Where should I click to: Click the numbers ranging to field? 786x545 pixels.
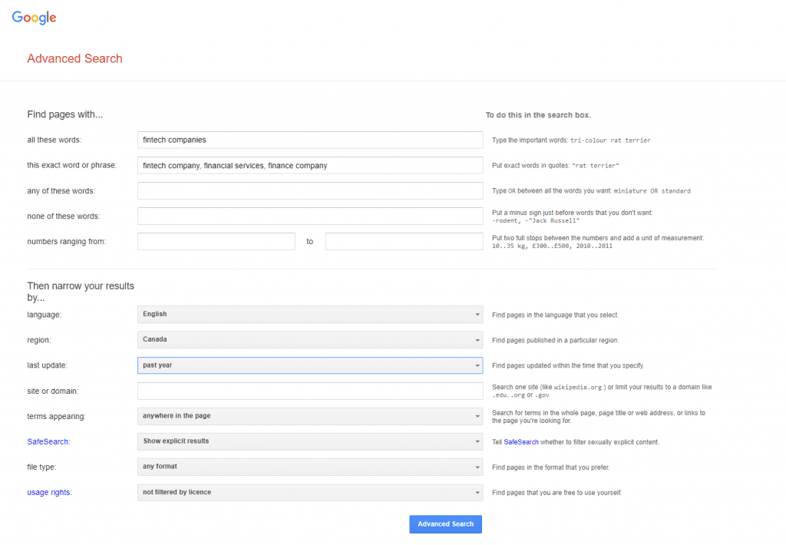coord(405,241)
